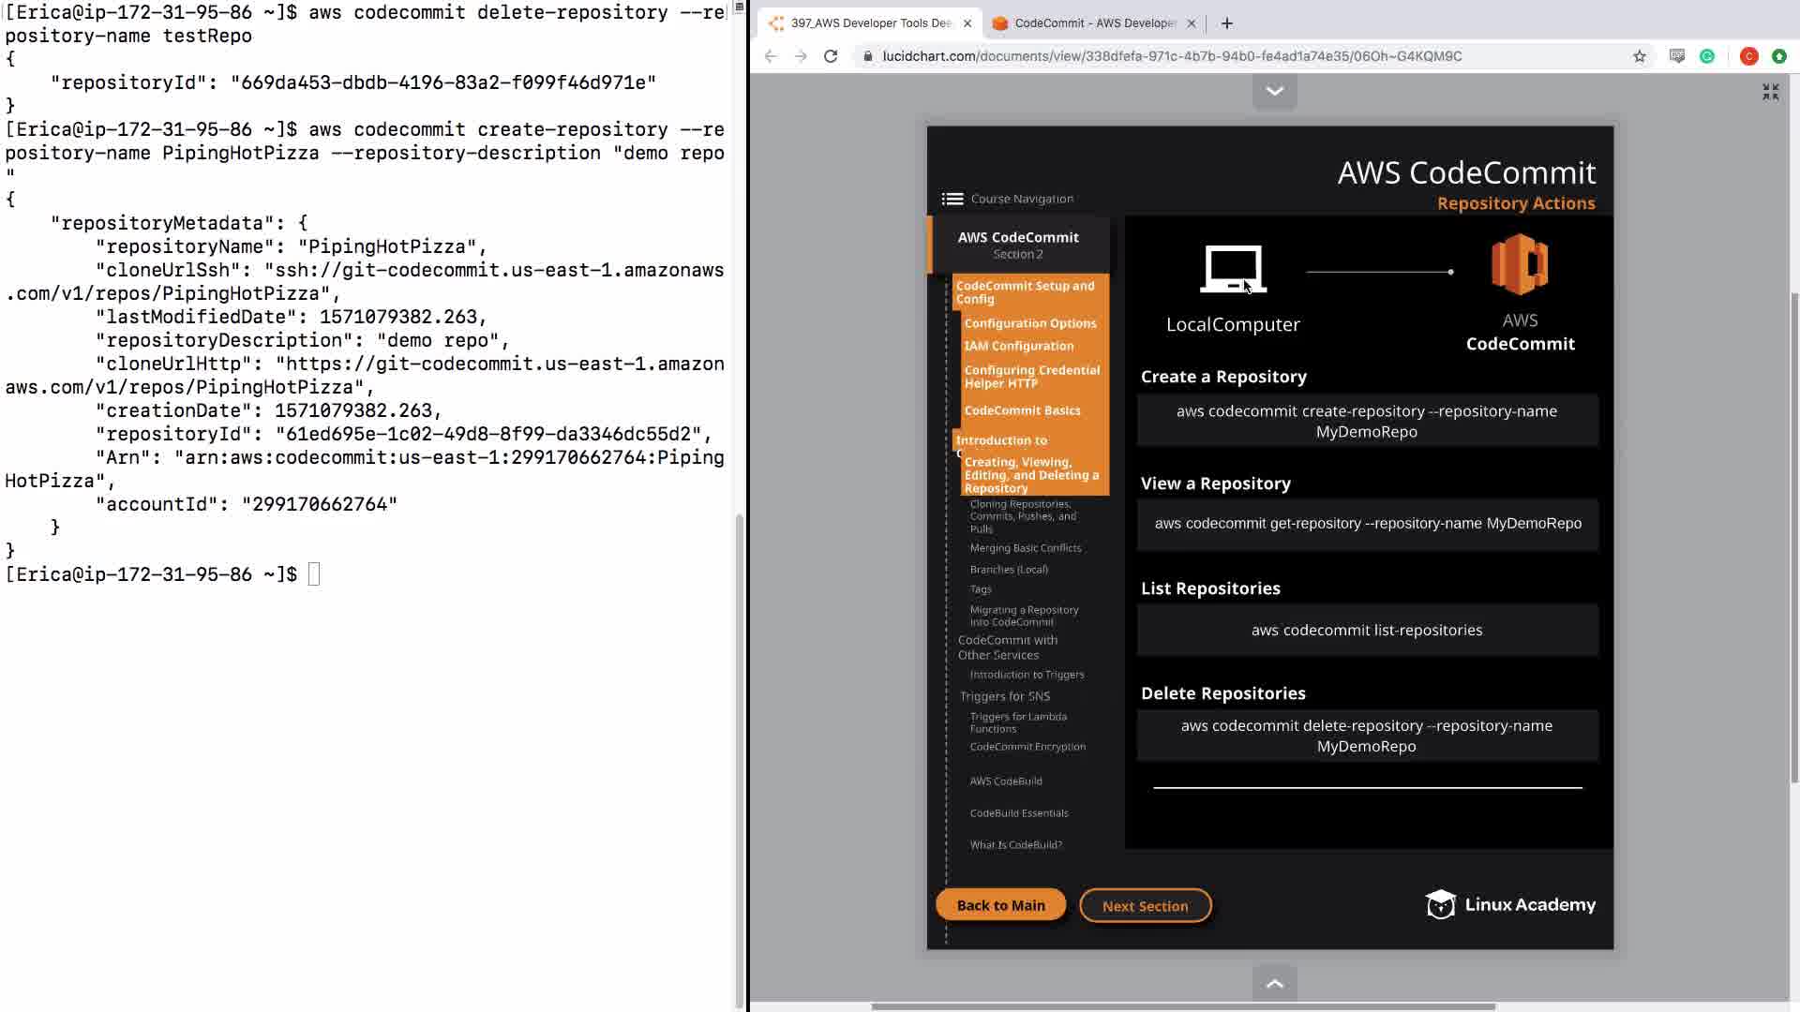
Task: Switch to CodeCommit - AWS Developer tab
Action: coord(1094,23)
